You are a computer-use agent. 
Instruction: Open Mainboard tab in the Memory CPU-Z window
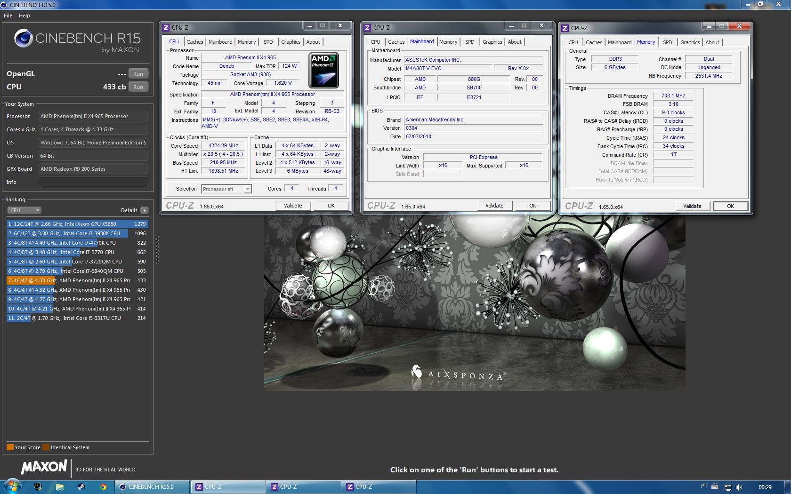[x=620, y=42]
